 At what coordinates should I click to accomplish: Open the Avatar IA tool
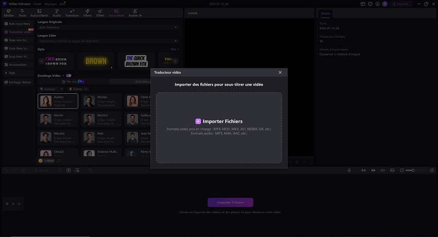(135, 13)
